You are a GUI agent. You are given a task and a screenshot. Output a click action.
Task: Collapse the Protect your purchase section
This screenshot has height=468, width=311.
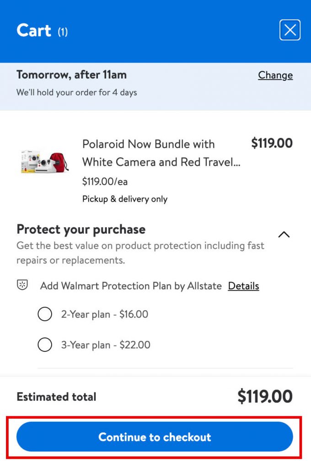[x=284, y=234]
